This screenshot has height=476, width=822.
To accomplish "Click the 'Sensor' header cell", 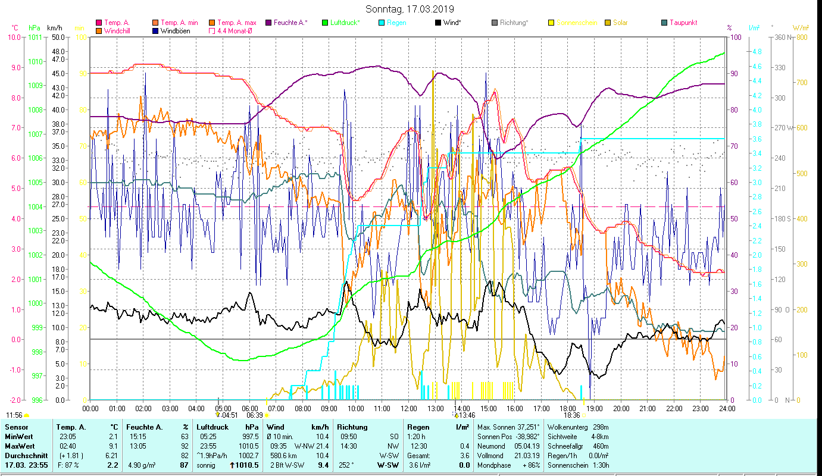I will (x=16, y=427).
